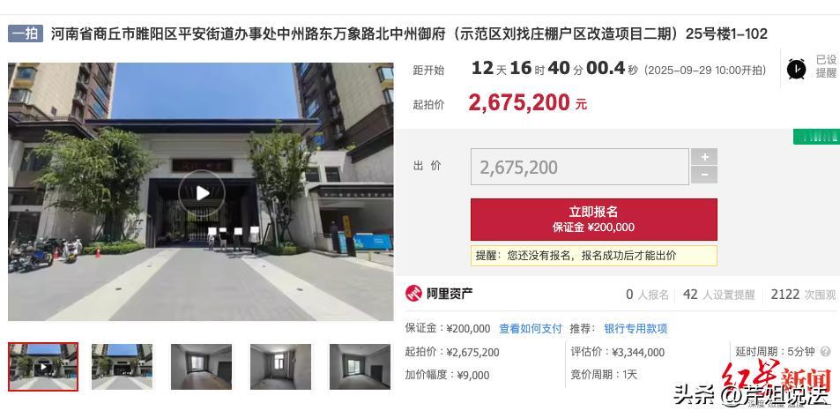Click help icon next to 延时周期
Viewport: 840px width, 418px height.
point(826,352)
